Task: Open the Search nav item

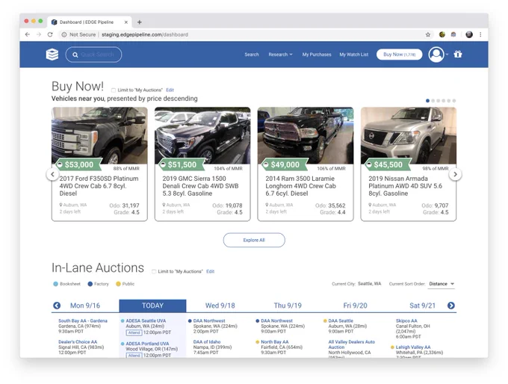Action: coord(252,55)
